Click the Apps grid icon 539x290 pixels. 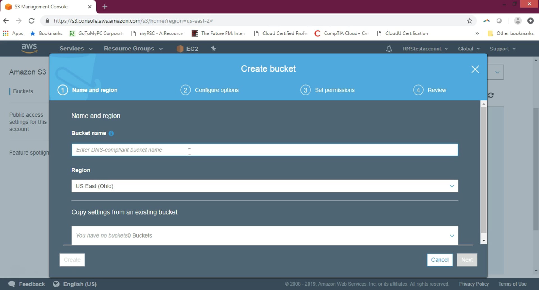[6, 33]
